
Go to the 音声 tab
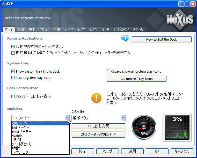click(81, 29)
